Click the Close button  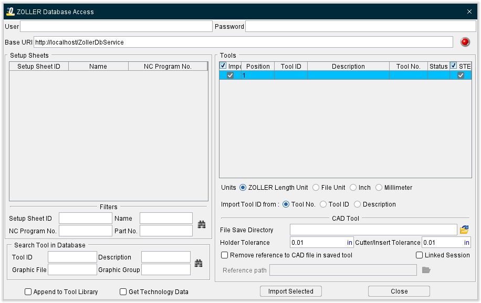point(399,291)
